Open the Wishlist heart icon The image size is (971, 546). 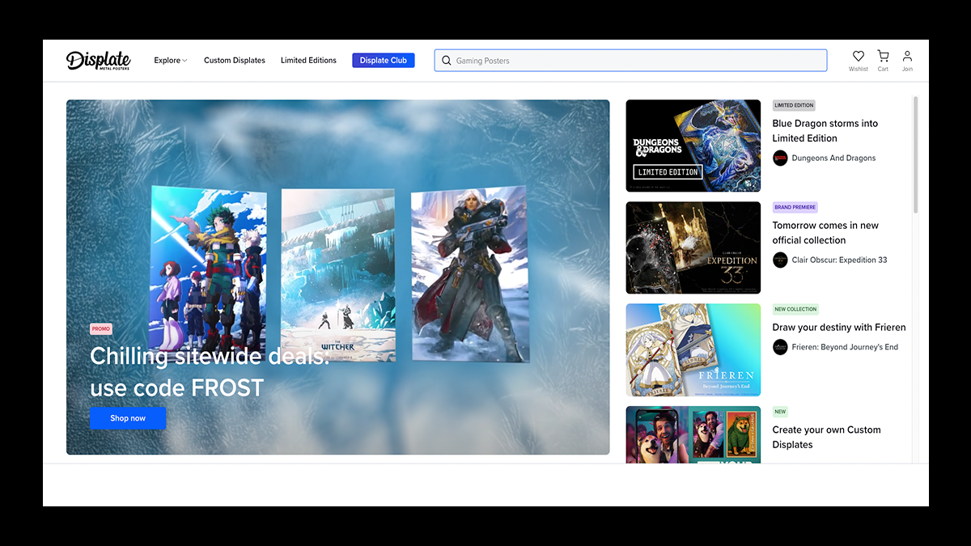(x=859, y=57)
